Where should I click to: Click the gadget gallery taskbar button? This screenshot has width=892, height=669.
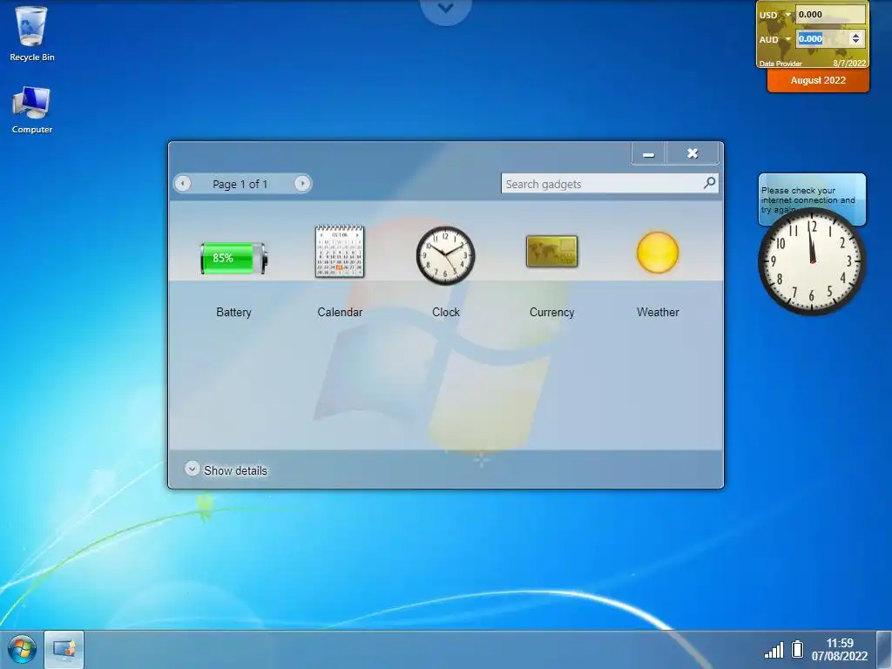tap(64, 649)
